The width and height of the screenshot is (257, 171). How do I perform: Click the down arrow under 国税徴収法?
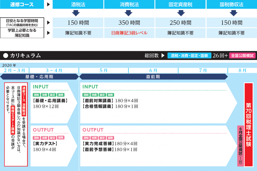[x=233, y=13]
